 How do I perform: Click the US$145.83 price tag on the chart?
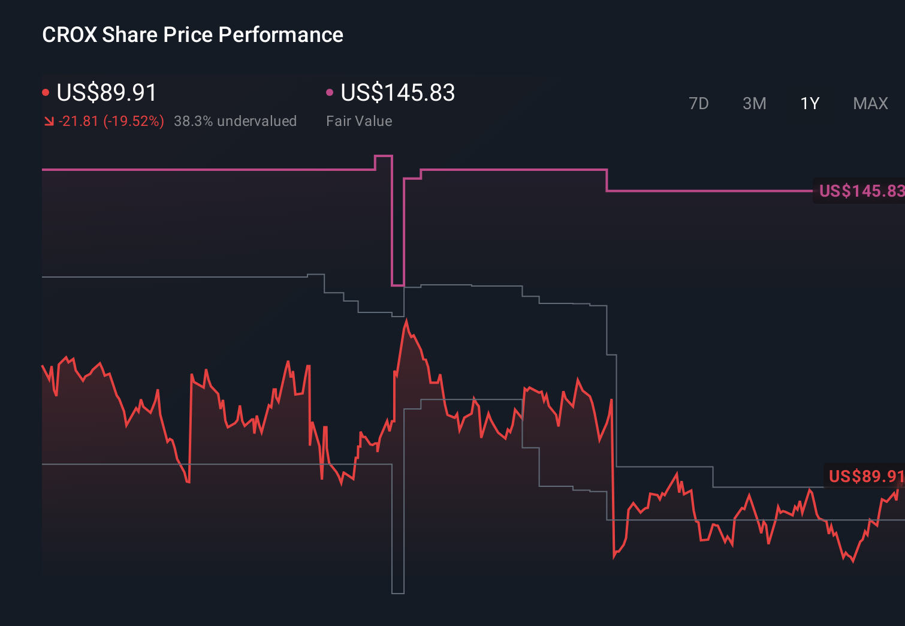(x=861, y=192)
